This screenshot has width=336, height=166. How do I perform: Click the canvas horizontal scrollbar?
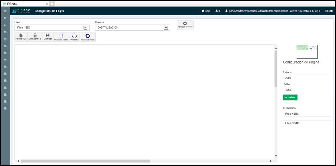pyautogui.click(x=85, y=161)
